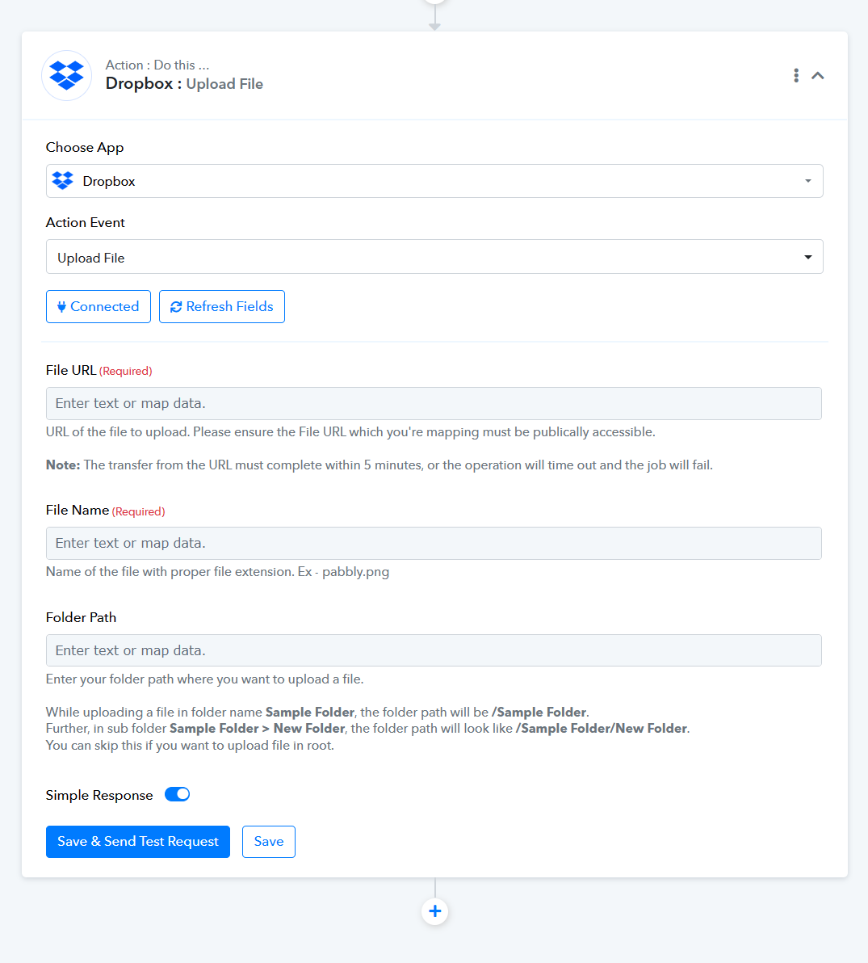Click the Dropbox : Upload File heading
Screen dimensions: 868x963
point(184,83)
